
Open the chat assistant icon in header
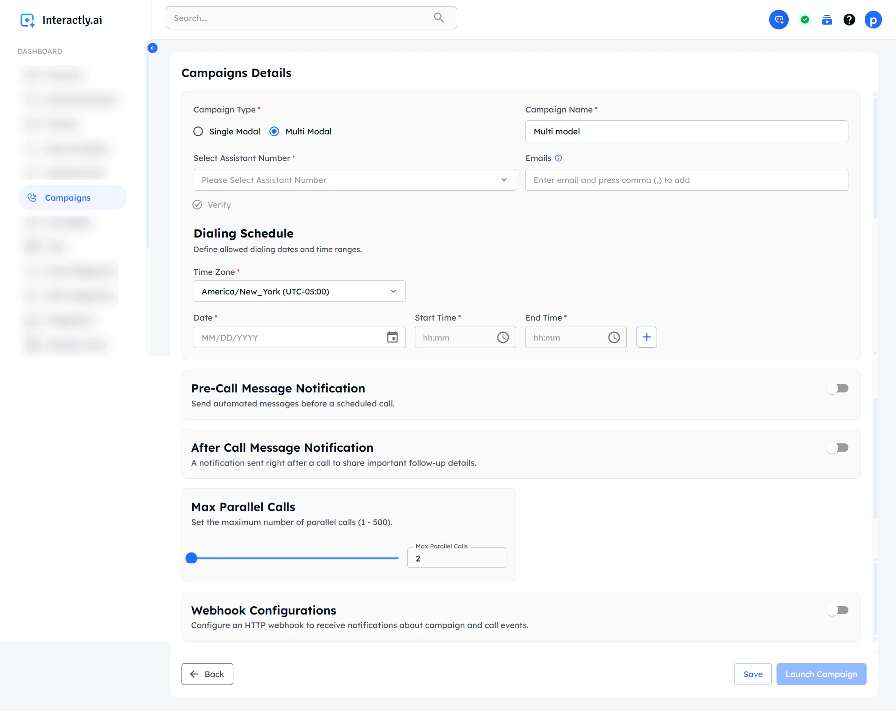(x=778, y=20)
